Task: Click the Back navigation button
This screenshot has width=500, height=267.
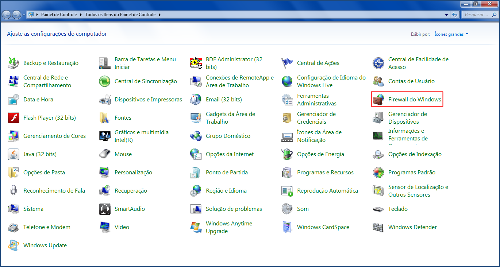Action: 7,15
